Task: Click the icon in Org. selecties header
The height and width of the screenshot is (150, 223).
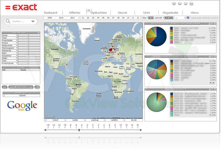Action: point(39,33)
